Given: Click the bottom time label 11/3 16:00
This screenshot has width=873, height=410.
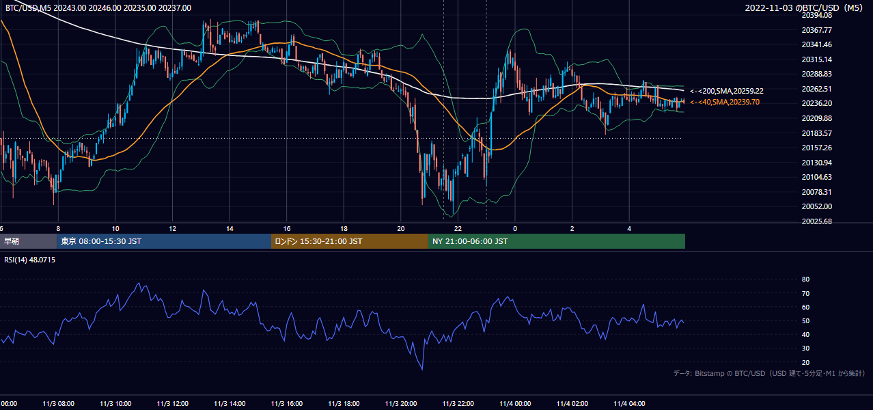Looking at the screenshot, I should click(287, 404).
